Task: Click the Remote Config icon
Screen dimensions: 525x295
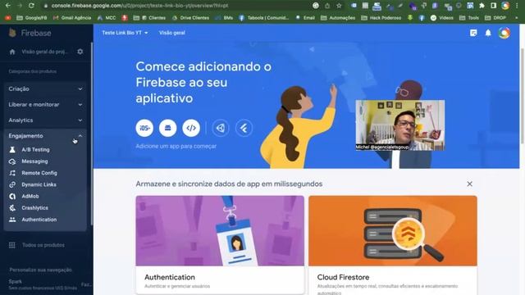Action: [12, 173]
